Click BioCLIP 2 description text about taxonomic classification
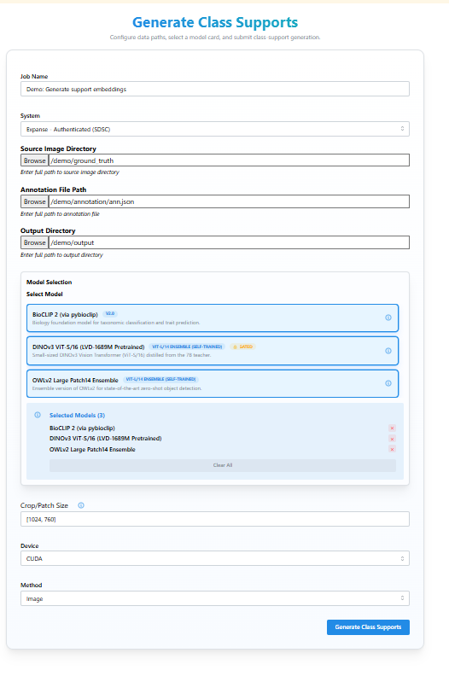The width and height of the screenshot is (449, 676). [116, 323]
